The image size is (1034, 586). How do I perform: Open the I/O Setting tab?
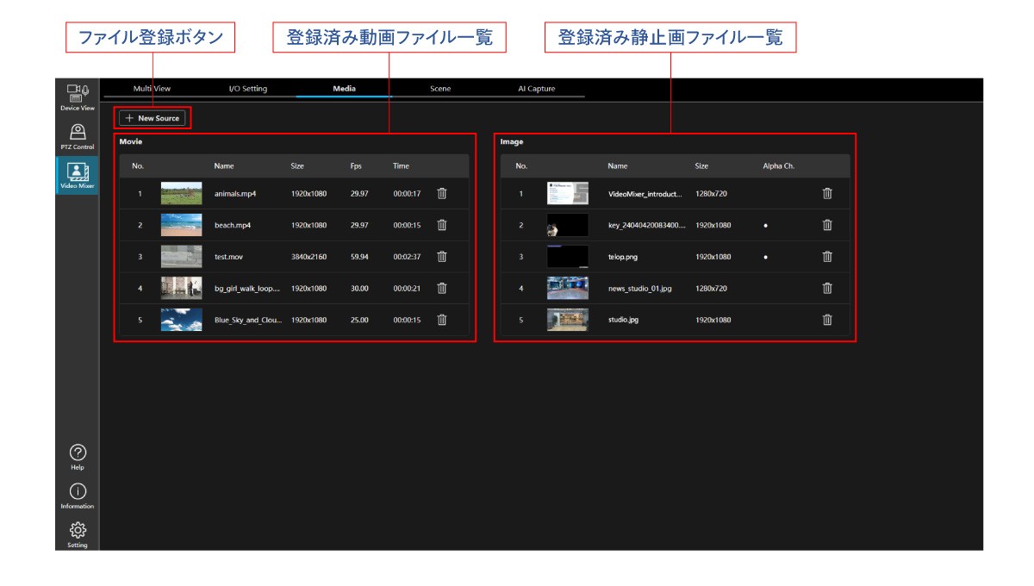[247, 89]
